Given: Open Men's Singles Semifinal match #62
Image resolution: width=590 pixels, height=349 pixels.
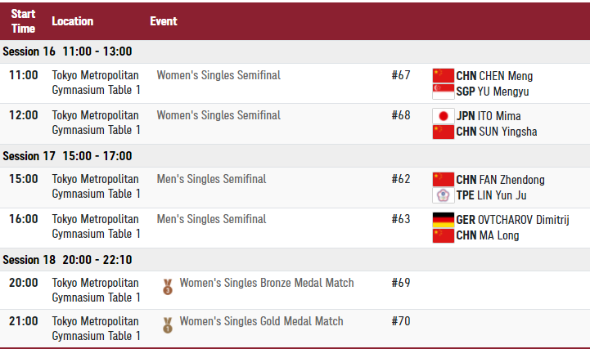Looking at the screenshot, I should point(211,179).
